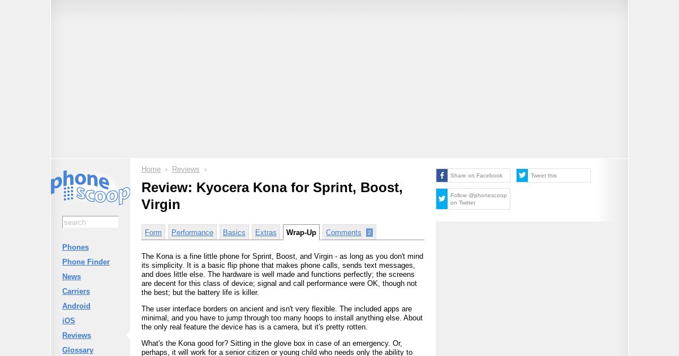Open Carriers in the sidebar
This screenshot has width=679, height=356.
[x=76, y=292]
